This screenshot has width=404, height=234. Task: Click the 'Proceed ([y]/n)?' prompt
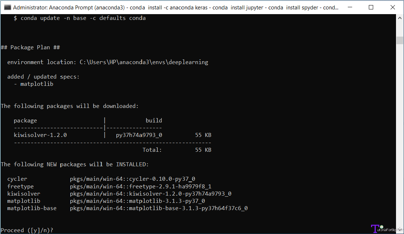coord(27,230)
